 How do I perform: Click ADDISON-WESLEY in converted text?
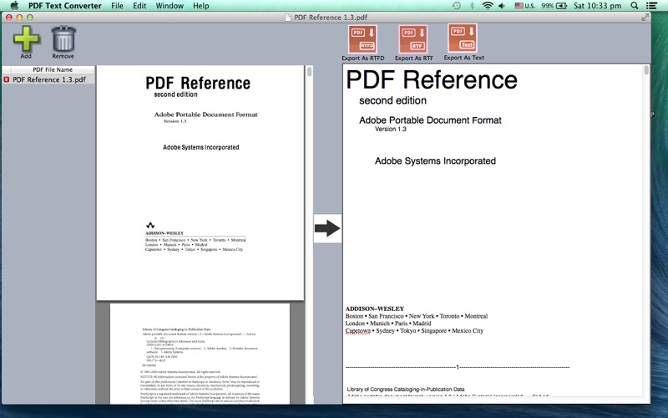pos(375,308)
